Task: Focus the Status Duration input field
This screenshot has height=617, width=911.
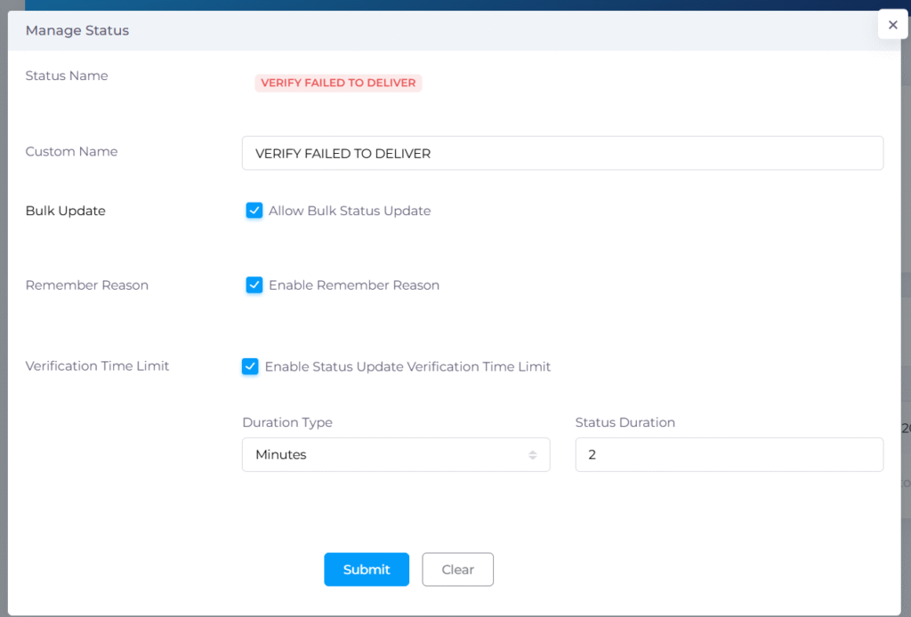Action: click(729, 454)
